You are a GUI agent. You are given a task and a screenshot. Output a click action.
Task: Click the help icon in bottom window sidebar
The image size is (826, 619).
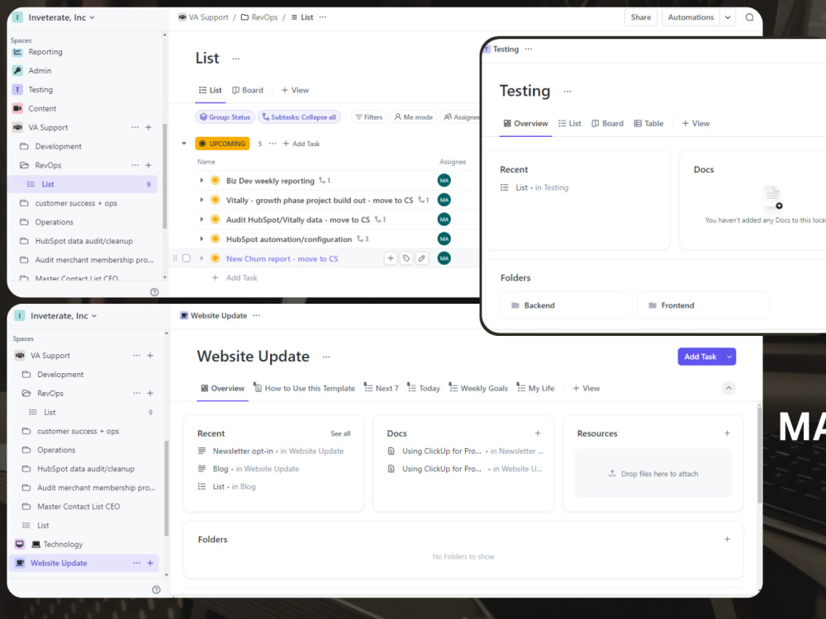156,589
